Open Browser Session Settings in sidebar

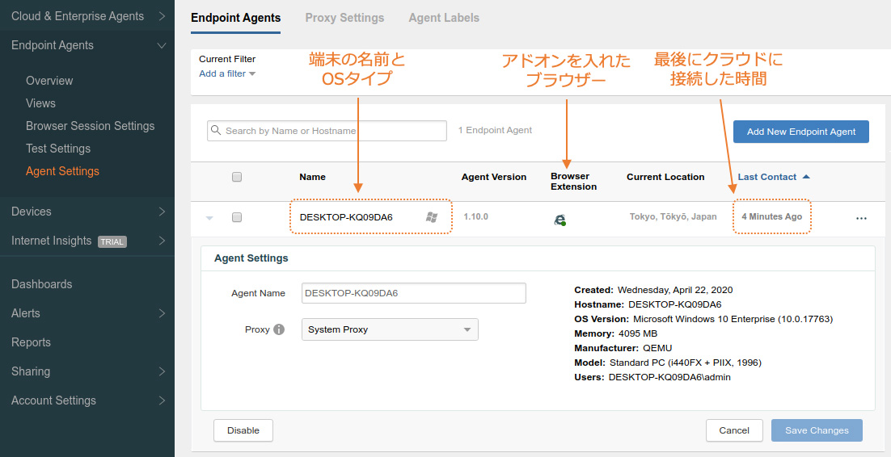coord(90,126)
